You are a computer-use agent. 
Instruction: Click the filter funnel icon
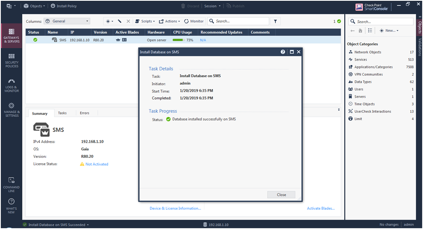point(275,21)
